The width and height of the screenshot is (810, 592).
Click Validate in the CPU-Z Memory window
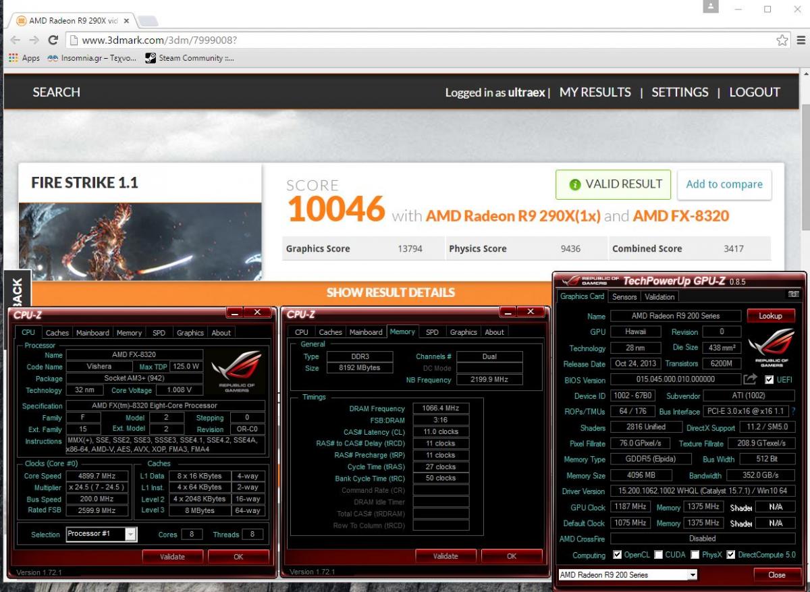pos(446,556)
